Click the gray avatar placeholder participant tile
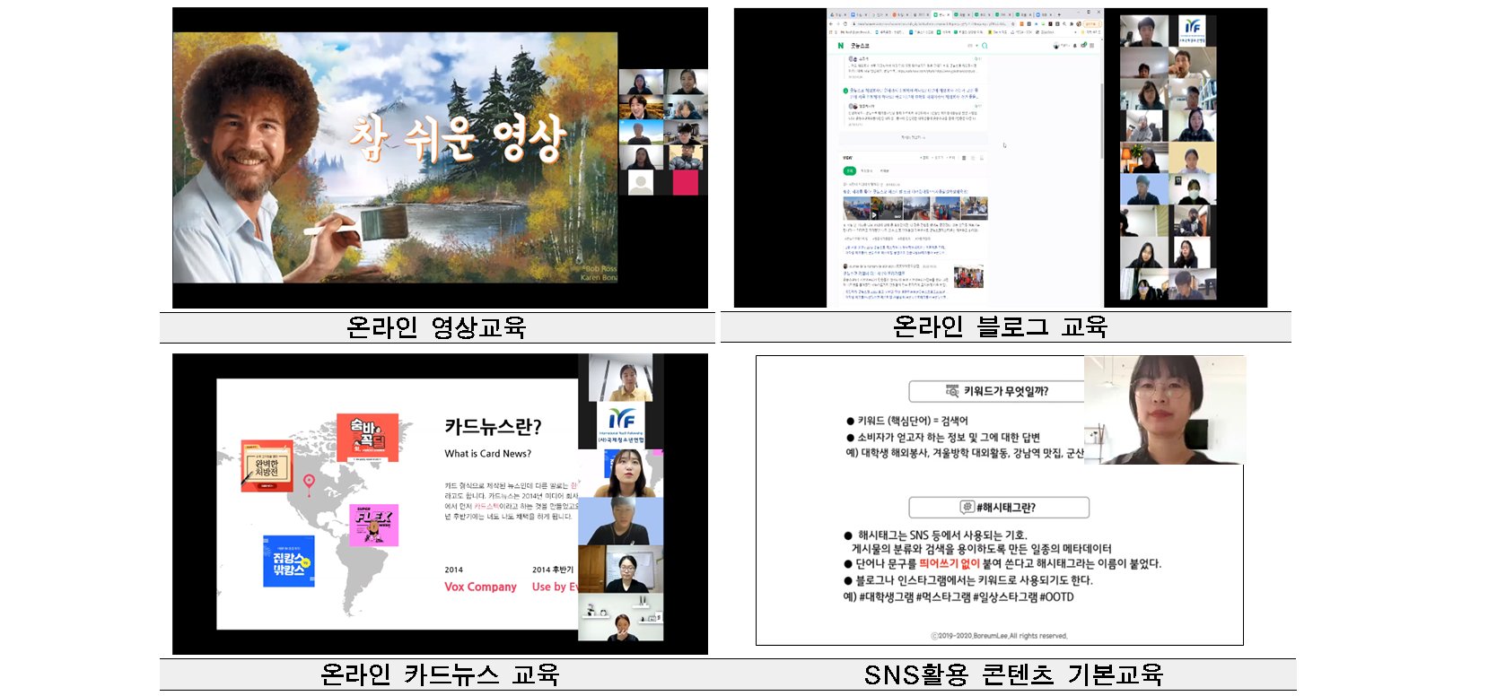 (x=641, y=183)
